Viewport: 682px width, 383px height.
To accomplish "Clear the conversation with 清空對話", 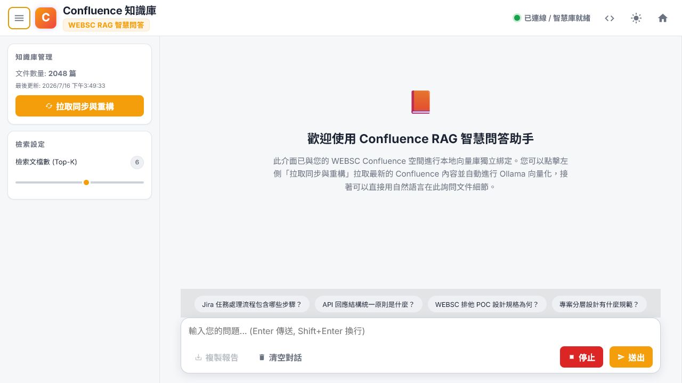I will pyautogui.click(x=280, y=357).
